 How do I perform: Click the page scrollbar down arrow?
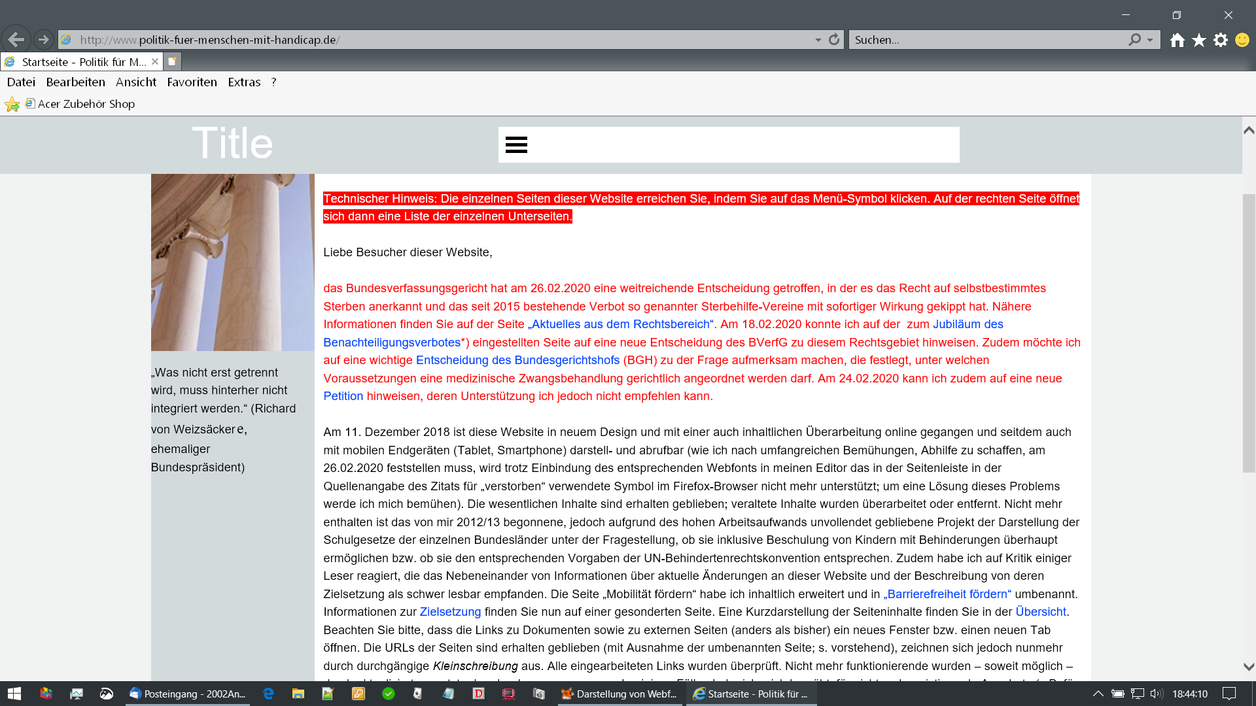click(1249, 667)
